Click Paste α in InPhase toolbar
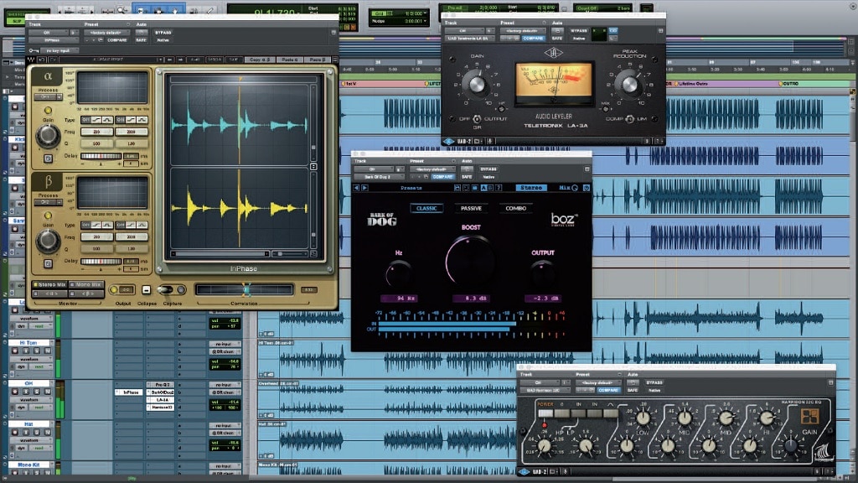This screenshot has height=483, width=858. point(289,60)
